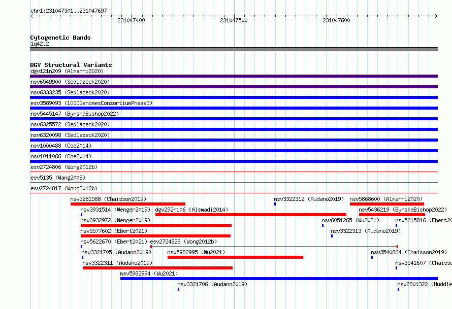Click the nsv3321706 (Audano2019) label text
The width and height of the screenshot is (452, 309).
pos(212,284)
